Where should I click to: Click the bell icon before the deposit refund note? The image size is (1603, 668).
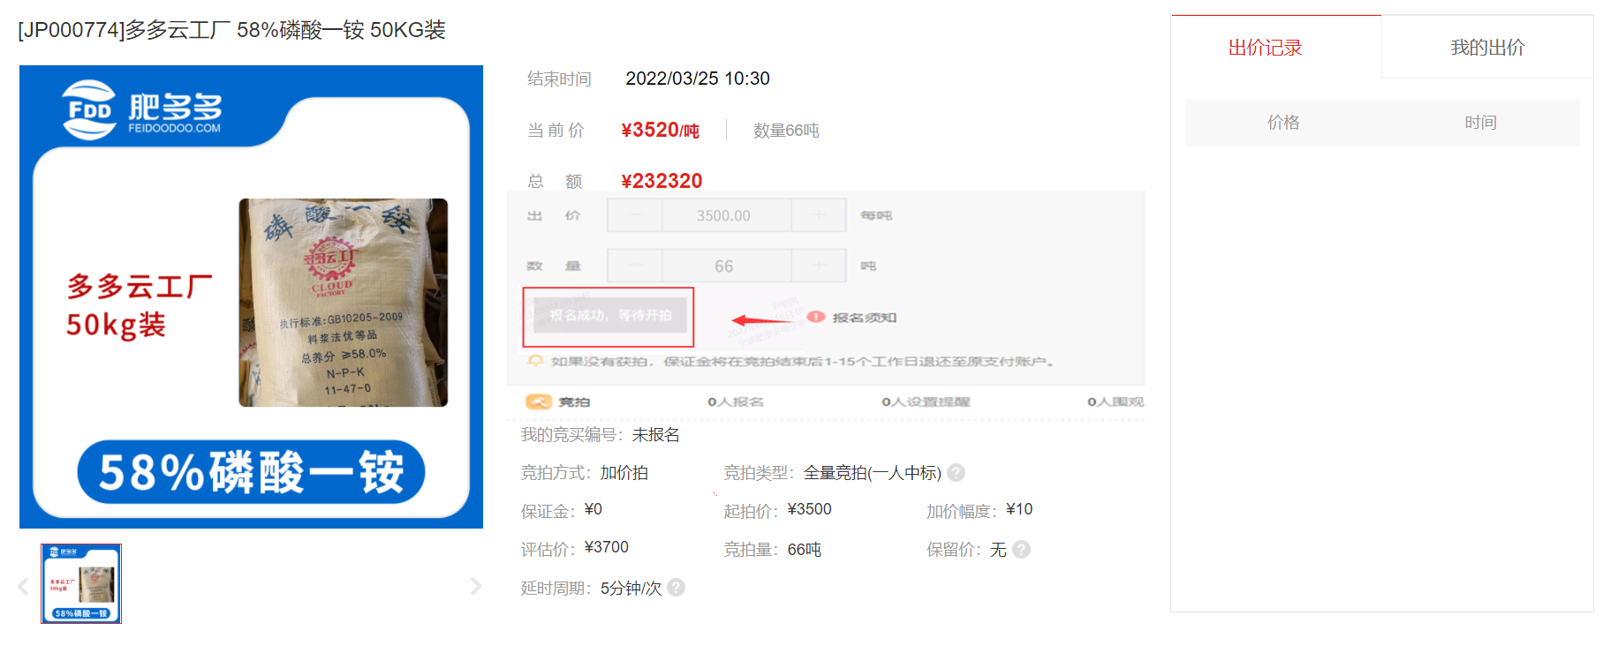(534, 361)
